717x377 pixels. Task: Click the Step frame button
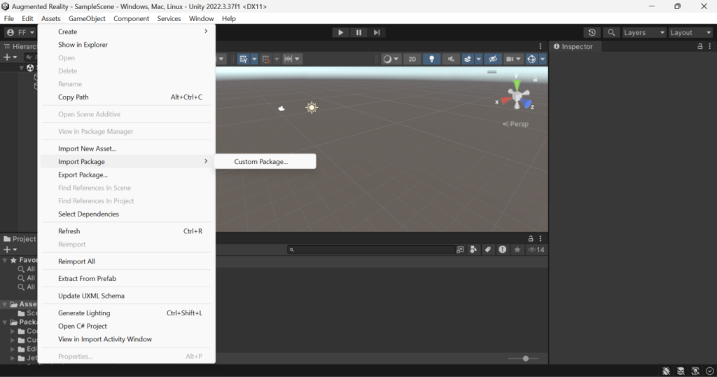[x=377, y=32]
